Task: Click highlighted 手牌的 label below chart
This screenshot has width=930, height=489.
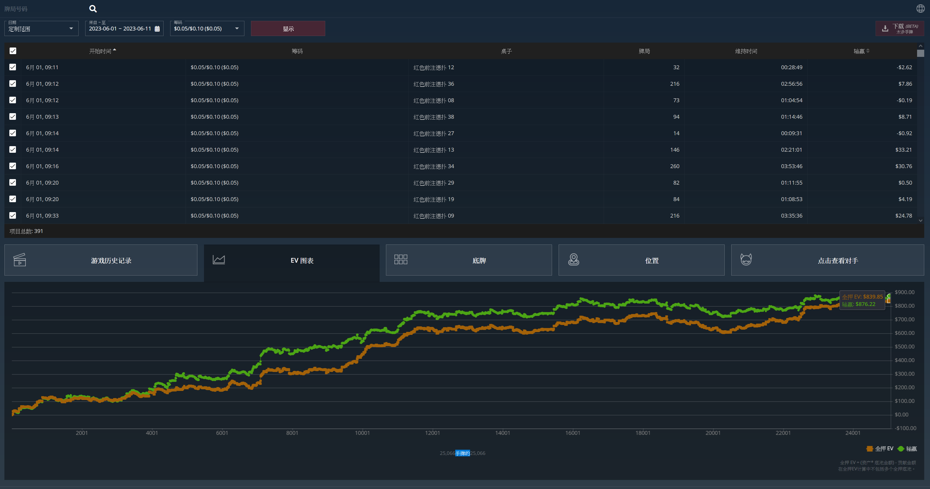Action: point(462,453)
